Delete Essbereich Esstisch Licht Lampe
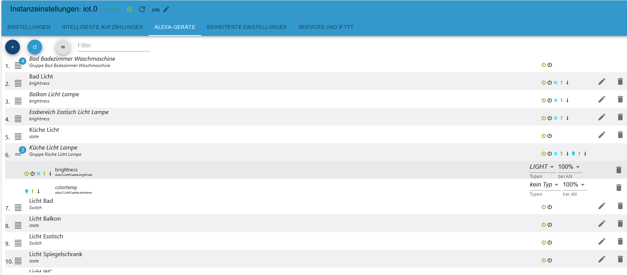The width and height of the screenshot is (627, 275). point(620,117)
